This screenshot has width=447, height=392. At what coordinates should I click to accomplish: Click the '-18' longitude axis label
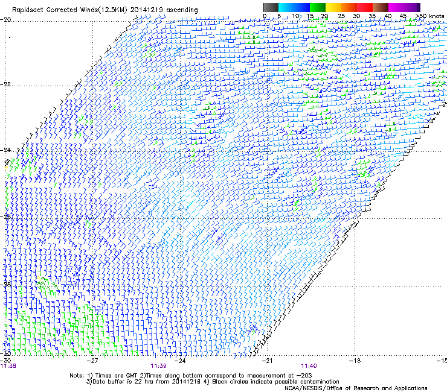355,361
